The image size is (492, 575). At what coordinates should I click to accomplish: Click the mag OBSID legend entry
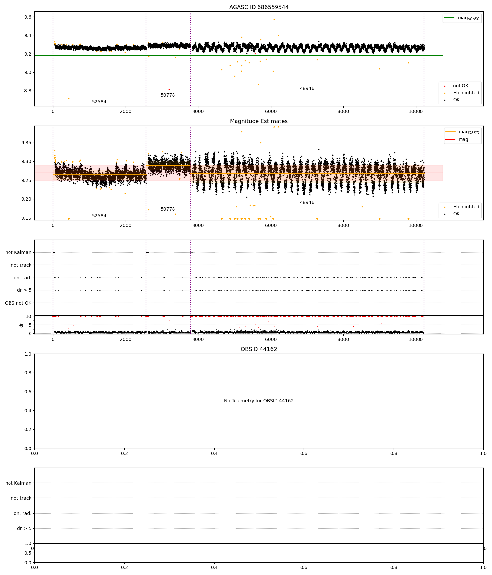point(462,132)
